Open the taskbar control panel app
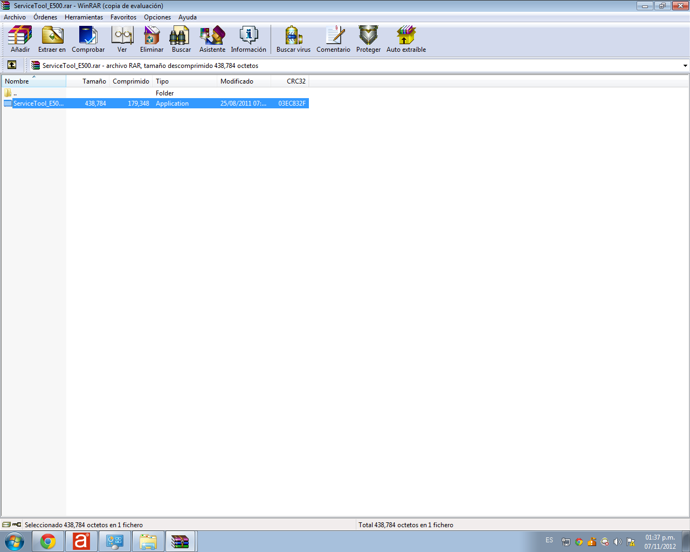Viewport: 690px width, 552px height. 115,541
